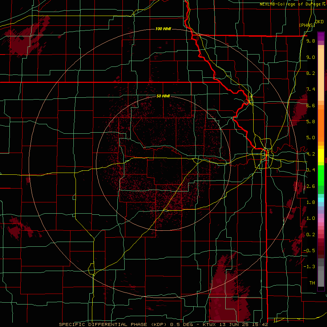
Task: Pick the cyan band of the color scale
Action: click(x=321, y=199)
